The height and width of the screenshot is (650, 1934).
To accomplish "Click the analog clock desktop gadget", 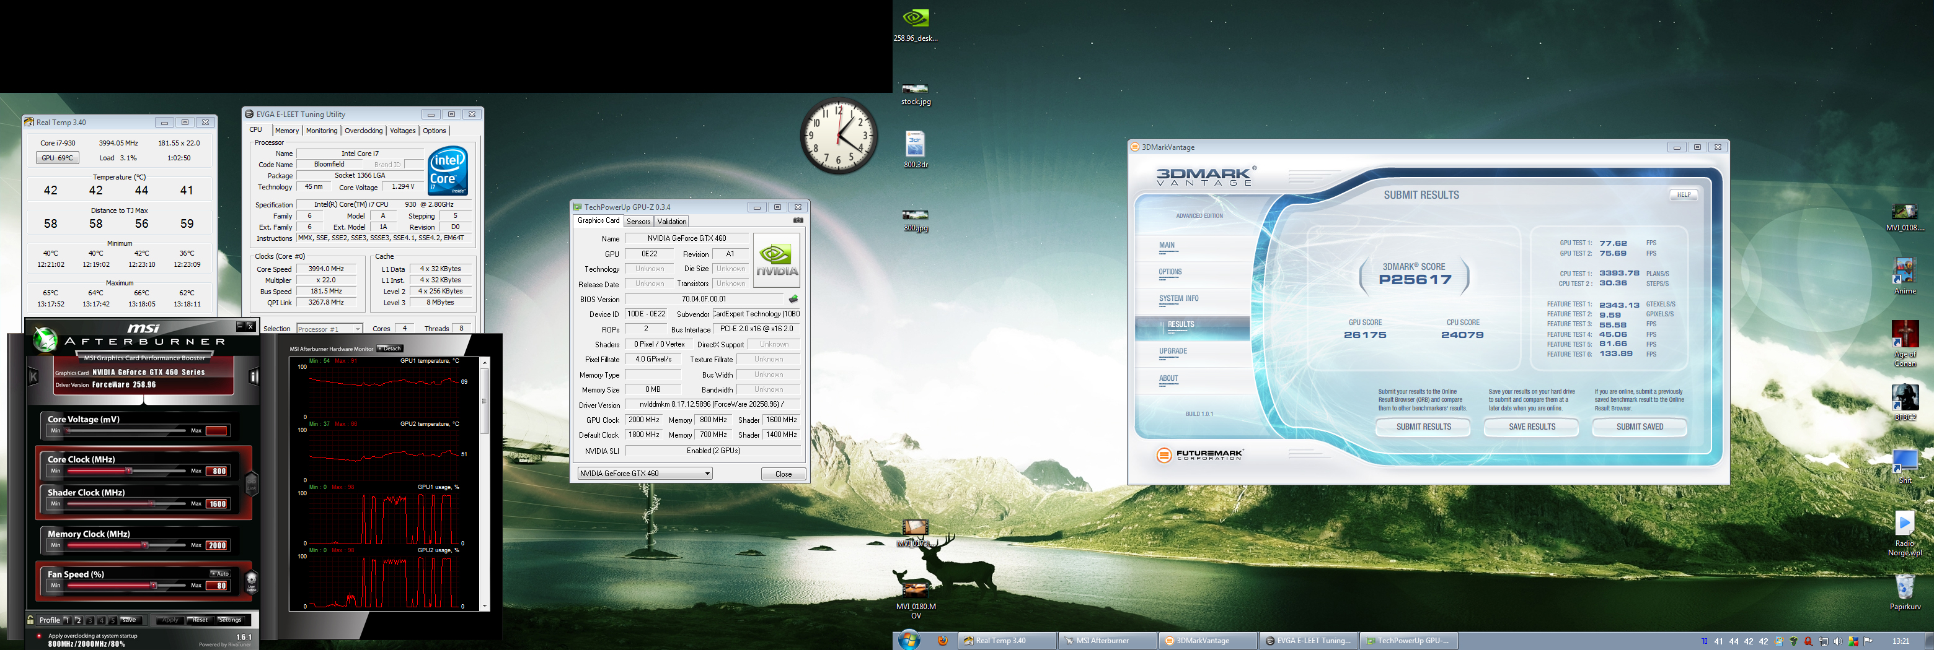I will pos(839,136).
